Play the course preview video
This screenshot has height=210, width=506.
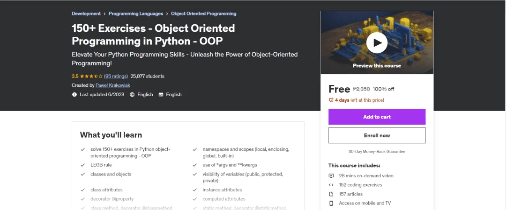[x=377, y=43]
